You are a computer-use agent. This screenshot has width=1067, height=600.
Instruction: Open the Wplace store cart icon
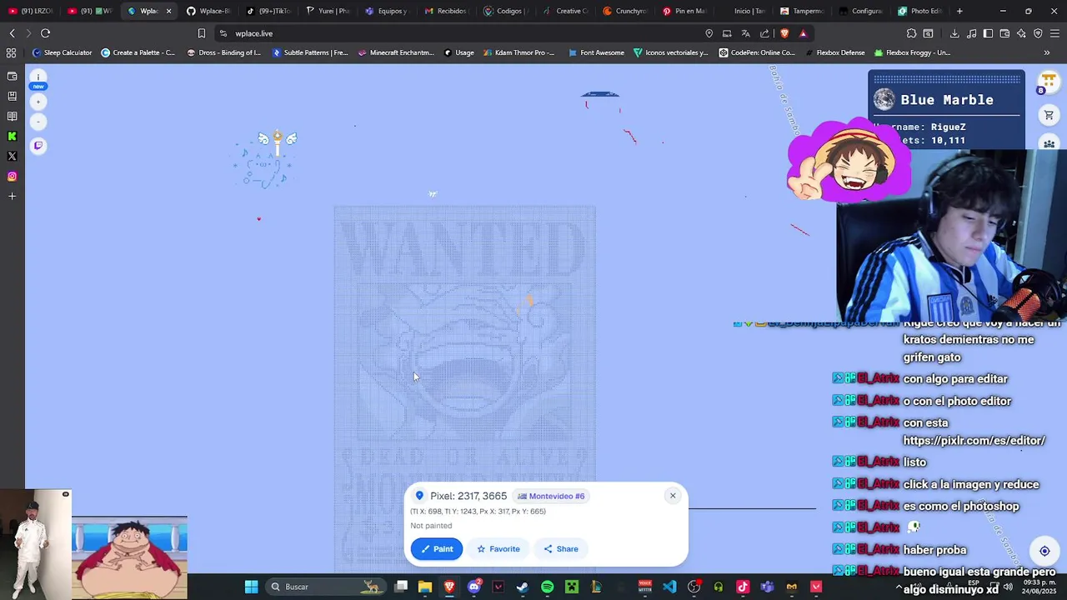pos(1049,115)
